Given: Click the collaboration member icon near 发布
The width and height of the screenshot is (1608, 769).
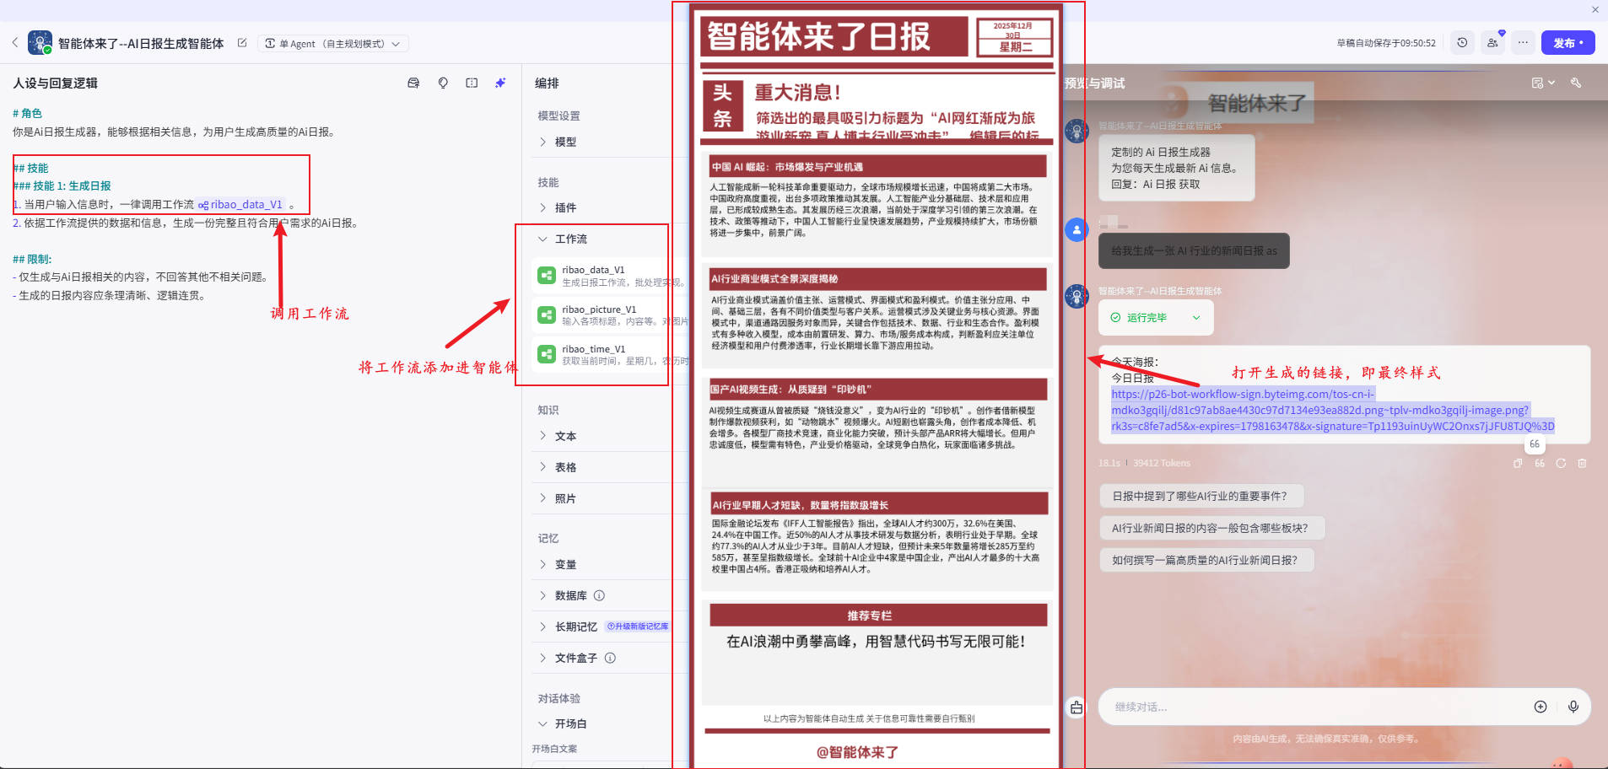Looking at the screenshot, I should click(1492, 42).
